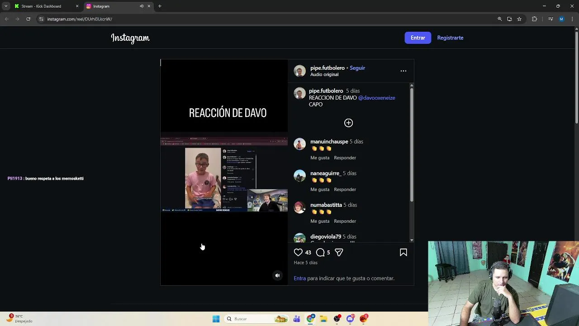Open pipe.futbolero username in header

pyautogui.click(x=327, y=68)
